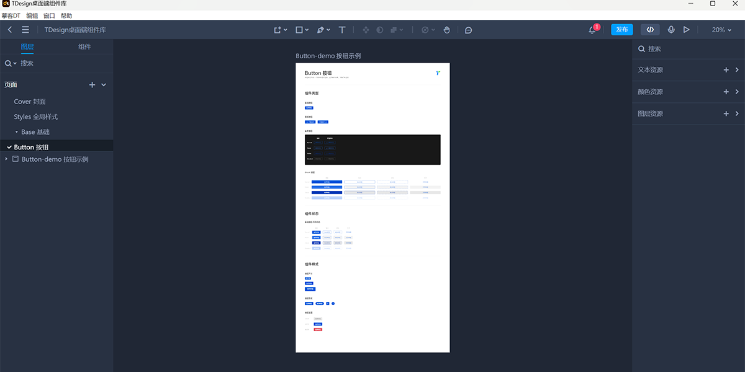
Task: Open notifications bell
Action: click(592, 30)
